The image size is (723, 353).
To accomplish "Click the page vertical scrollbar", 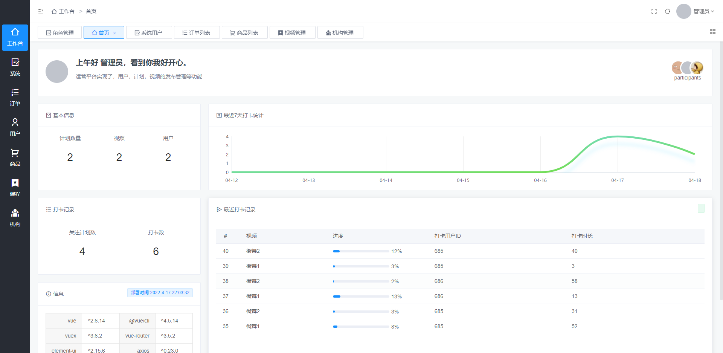I will (x=721, y=171).
